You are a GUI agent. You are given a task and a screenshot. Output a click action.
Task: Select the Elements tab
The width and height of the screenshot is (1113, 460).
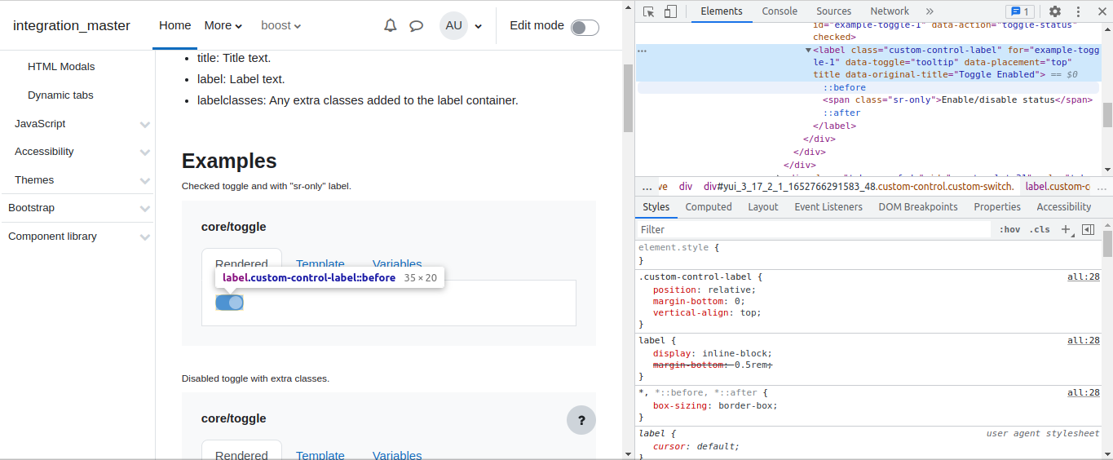pos(722,11)
